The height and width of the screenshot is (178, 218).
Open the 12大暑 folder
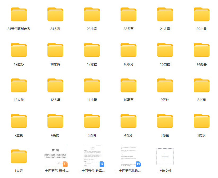click(55, 86)
